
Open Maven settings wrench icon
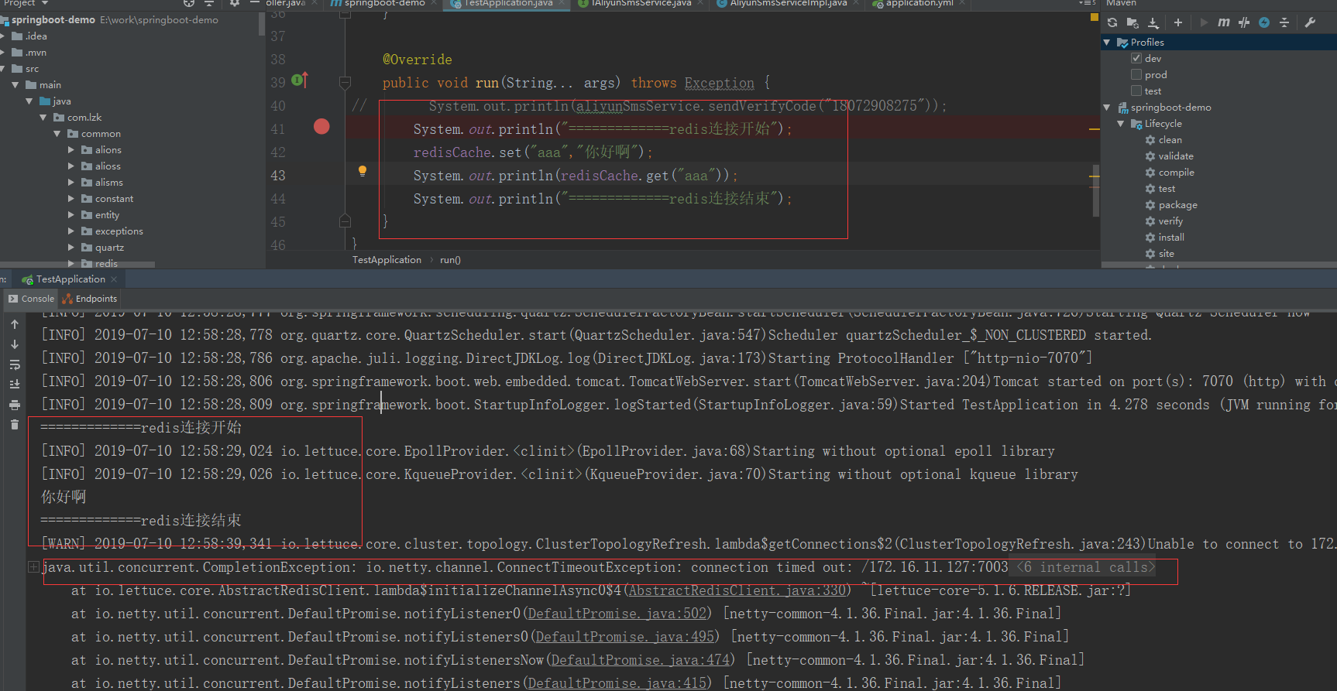pyautogui.click(x=1310, y=22)
